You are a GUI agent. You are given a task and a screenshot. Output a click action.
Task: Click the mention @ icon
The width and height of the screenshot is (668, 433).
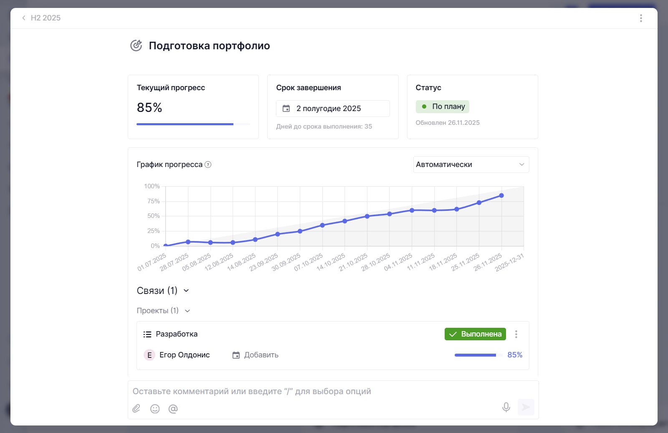pos(173,408)
